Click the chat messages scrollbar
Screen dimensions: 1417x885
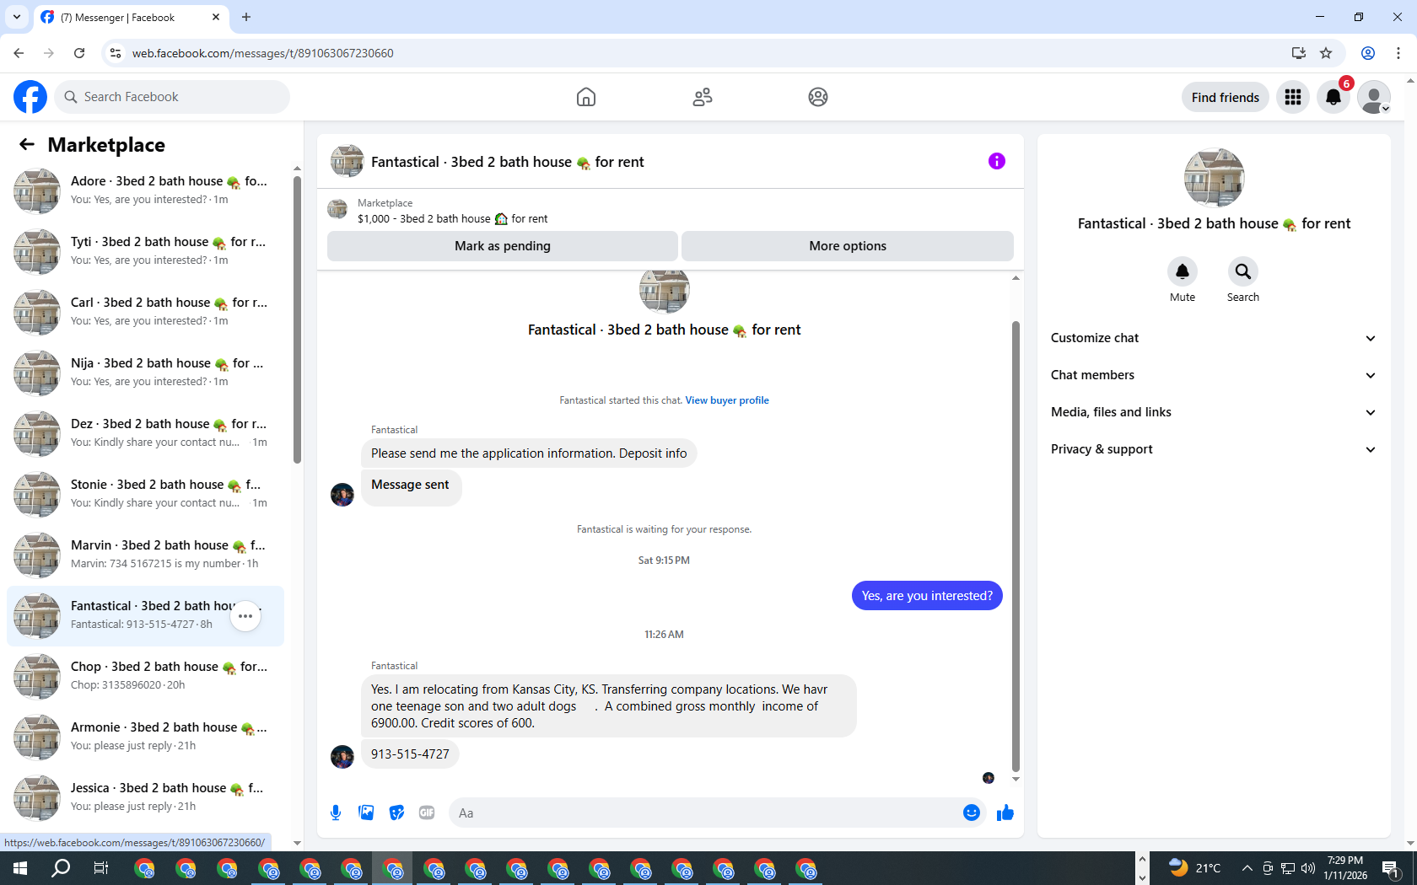pos(1016,546)
